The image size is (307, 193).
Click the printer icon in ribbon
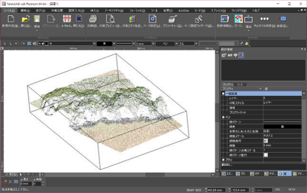[x=93, y=19]
